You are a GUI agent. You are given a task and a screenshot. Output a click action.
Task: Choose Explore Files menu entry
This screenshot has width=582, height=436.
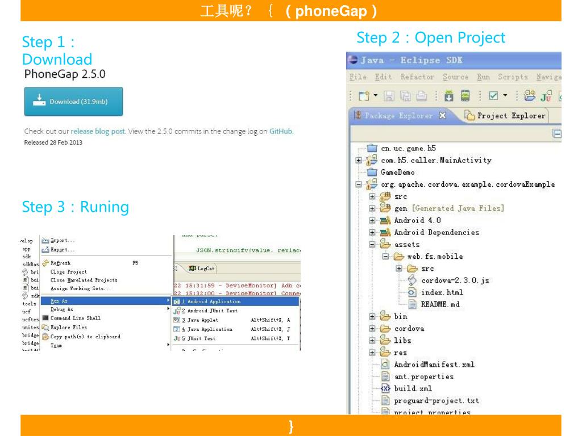(69, 328)
